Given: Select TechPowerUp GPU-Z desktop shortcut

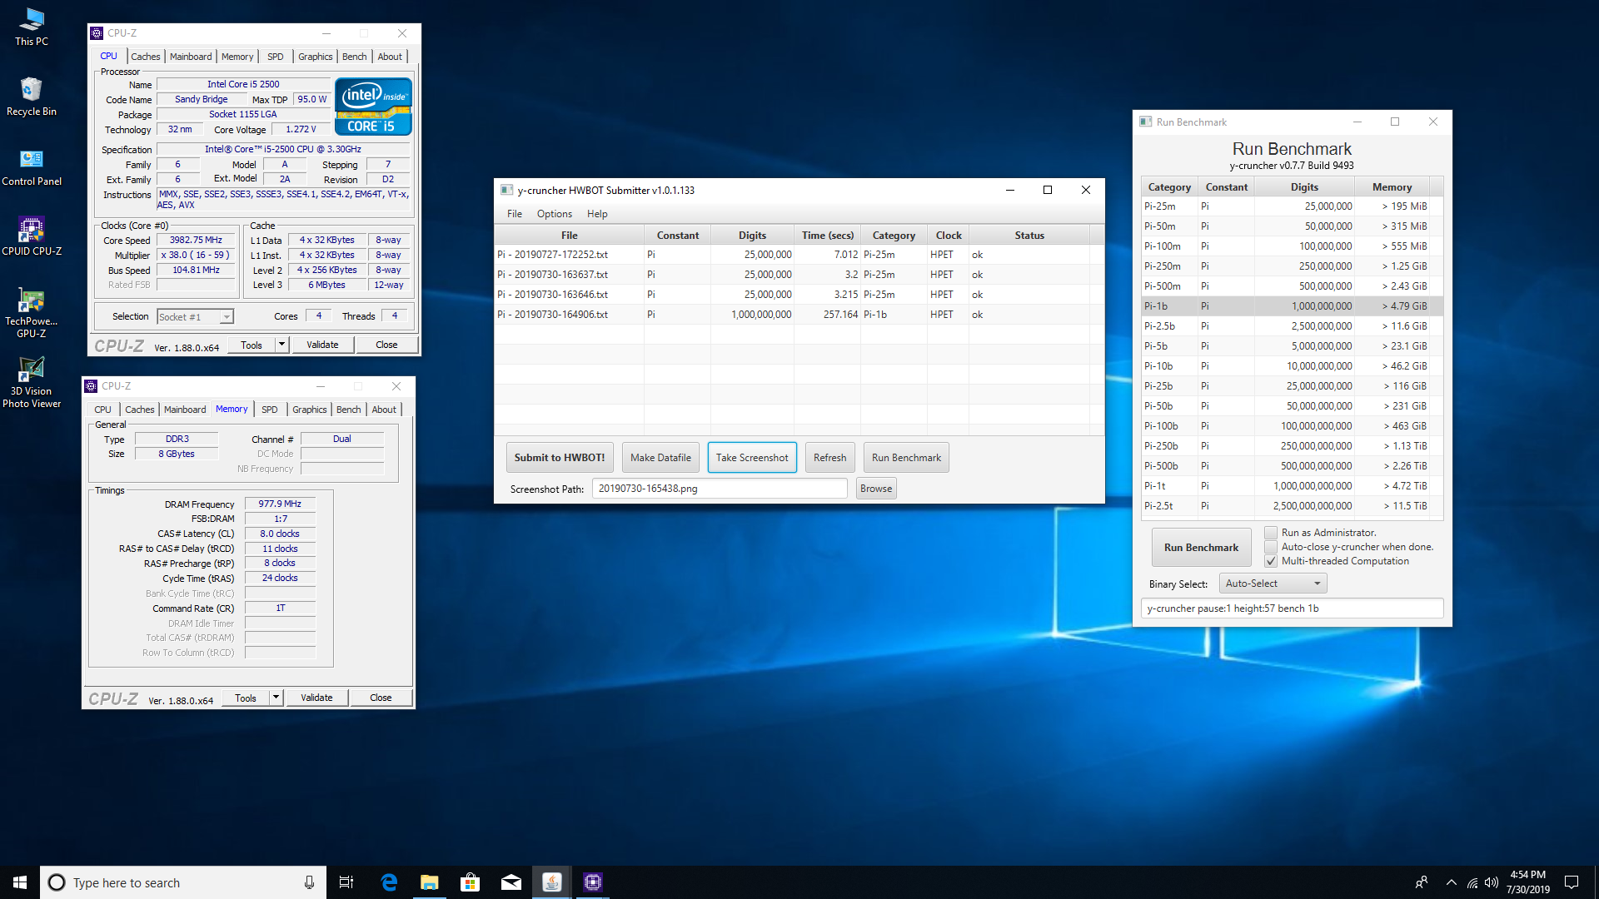Looking at the screenshot, I should tap(32, 312).
